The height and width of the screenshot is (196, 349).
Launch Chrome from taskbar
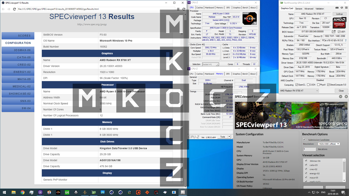22,192
